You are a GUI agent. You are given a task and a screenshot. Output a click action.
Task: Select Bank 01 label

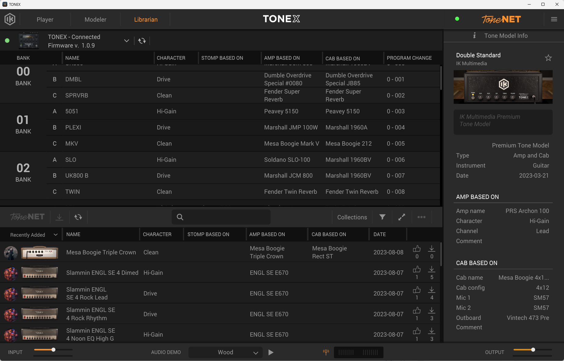point(23,124)
